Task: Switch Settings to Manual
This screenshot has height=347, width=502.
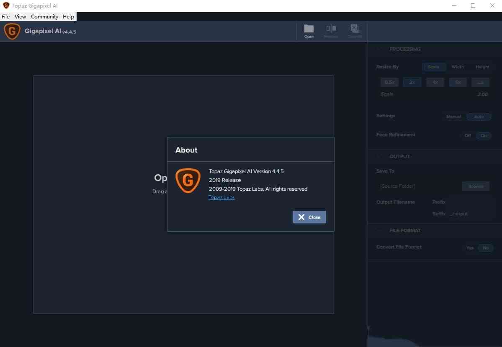Action: 454,117
